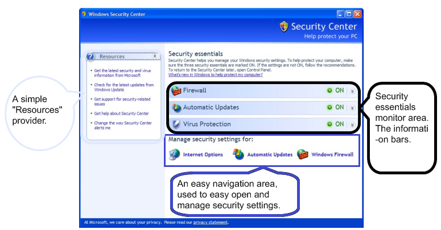
Task: Click the title bar shield icon
Action: click(x=84, y=14)
